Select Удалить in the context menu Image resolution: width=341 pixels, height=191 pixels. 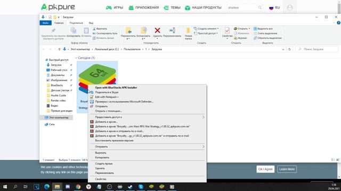click(100, 168)
